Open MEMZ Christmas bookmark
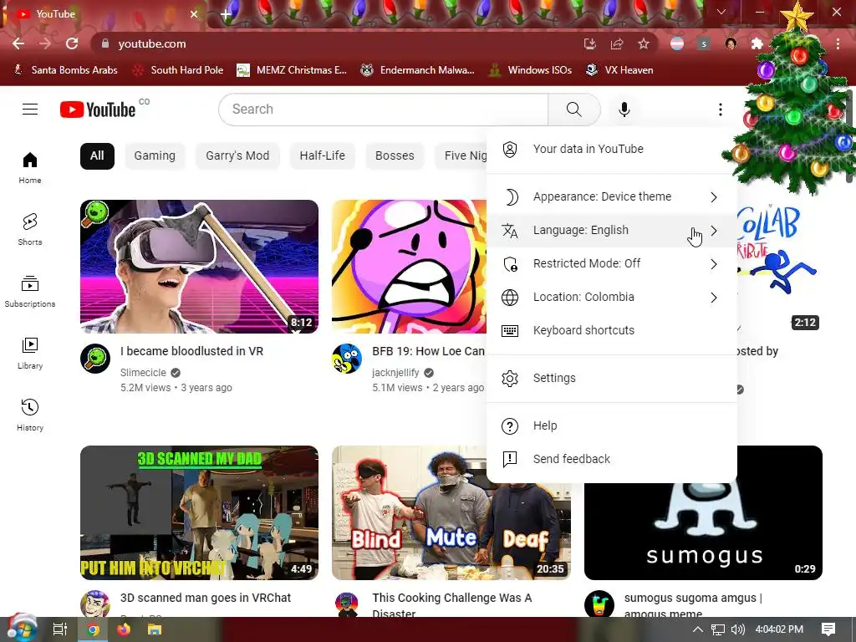Screen dimensions: 856x642 292,70
